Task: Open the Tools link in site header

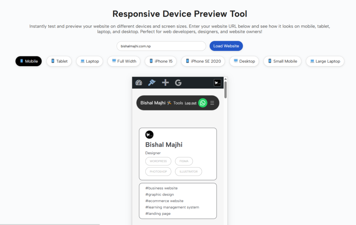Action: (x=178, y=103)
